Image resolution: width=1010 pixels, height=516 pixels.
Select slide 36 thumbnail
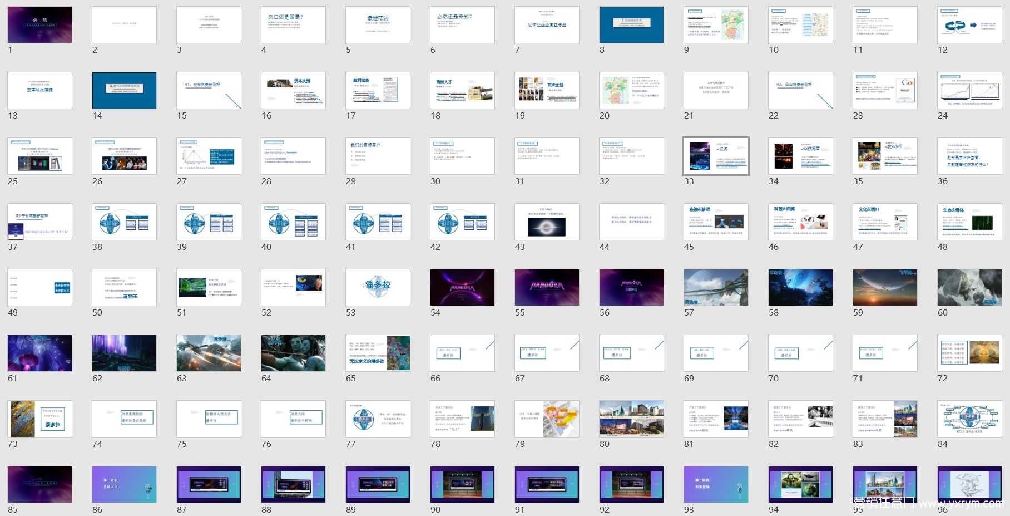[969, 156]
